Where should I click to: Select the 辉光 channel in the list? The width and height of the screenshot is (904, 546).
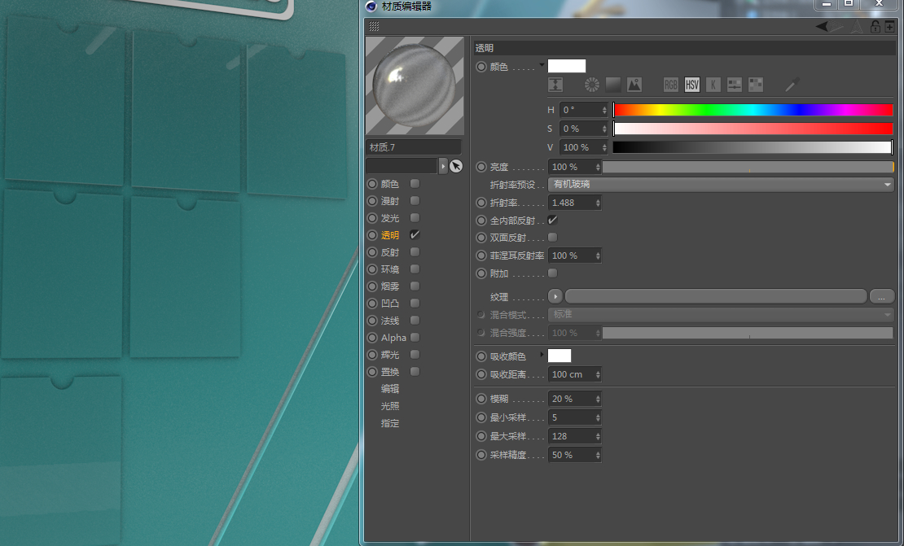(x=390, y=355)
